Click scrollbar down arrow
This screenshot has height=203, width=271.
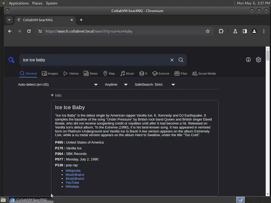[x=268, y=194]
